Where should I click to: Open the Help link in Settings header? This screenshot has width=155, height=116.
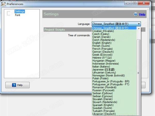tap(142, 15)
